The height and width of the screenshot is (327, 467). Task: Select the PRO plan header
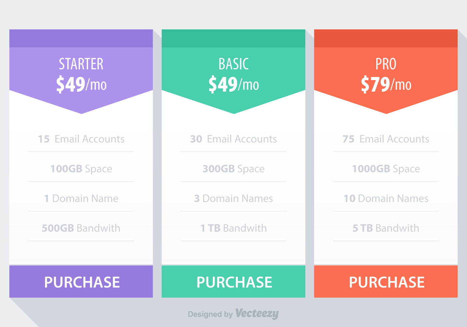(x=386, y=64)
